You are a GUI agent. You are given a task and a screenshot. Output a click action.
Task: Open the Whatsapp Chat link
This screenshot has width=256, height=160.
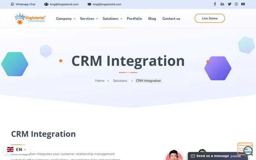click(25, 4)
